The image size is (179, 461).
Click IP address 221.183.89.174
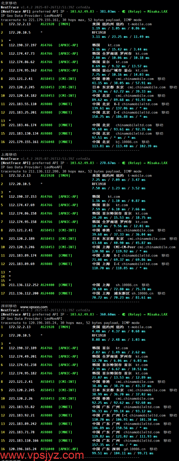[23, 255]
